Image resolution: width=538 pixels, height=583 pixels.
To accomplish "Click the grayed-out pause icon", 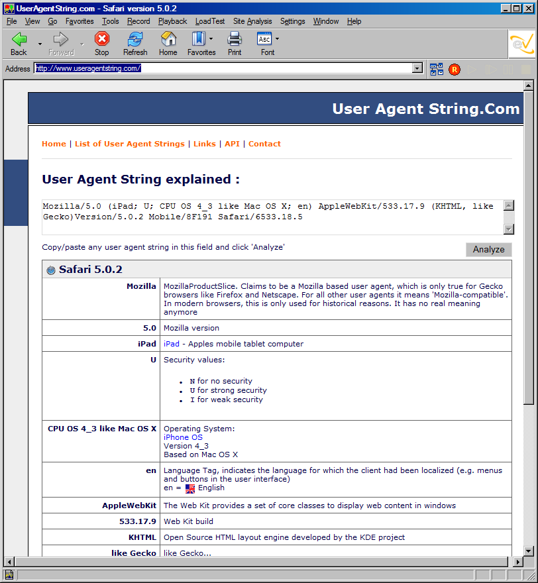I will [x=508, y=70].
